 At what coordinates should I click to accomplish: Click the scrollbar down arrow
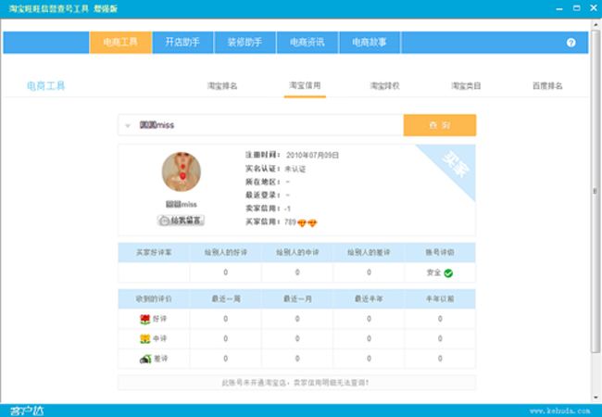coord(596,398)
